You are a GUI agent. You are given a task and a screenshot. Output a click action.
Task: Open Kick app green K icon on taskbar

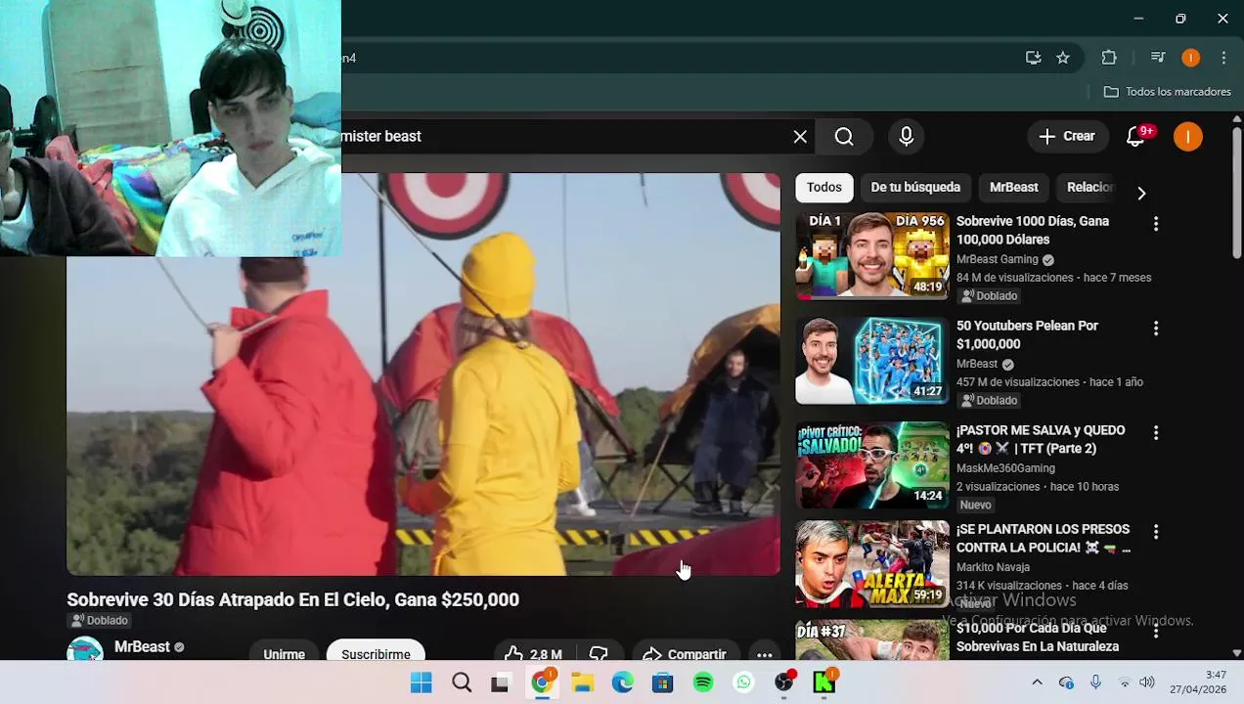824,682
